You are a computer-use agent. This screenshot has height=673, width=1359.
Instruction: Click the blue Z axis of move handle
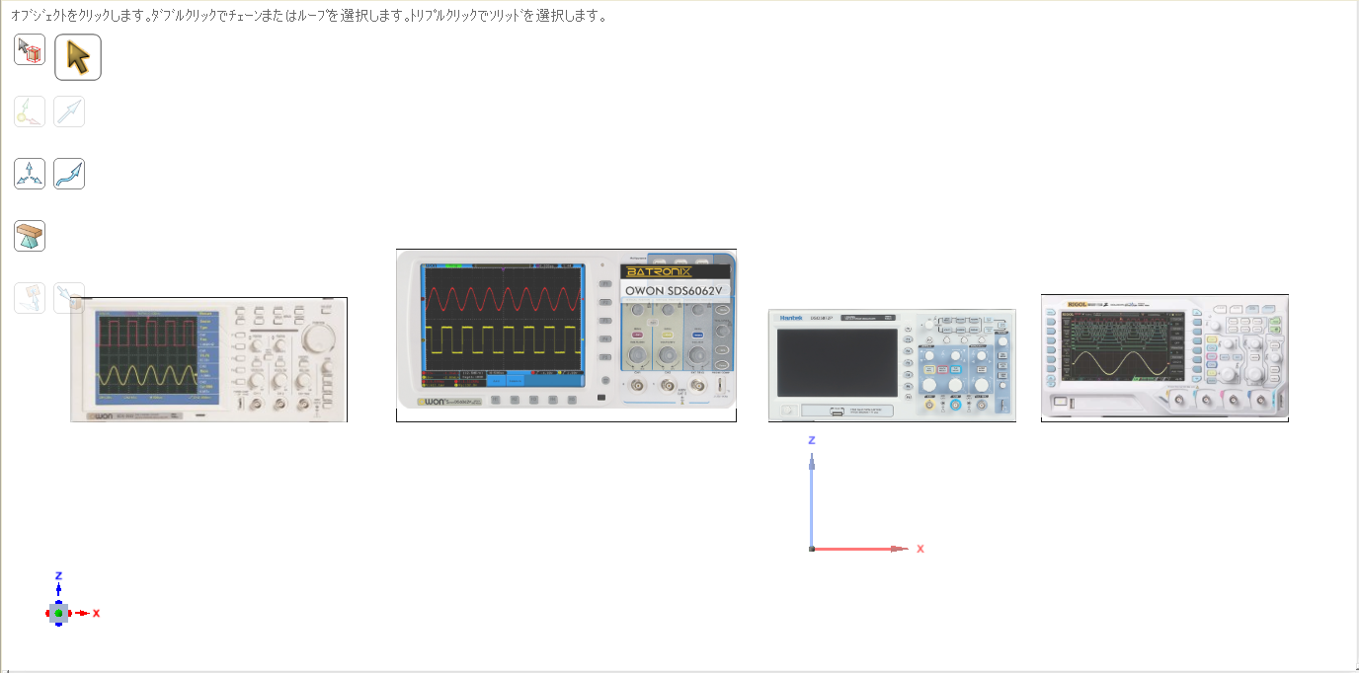(811, 498)
